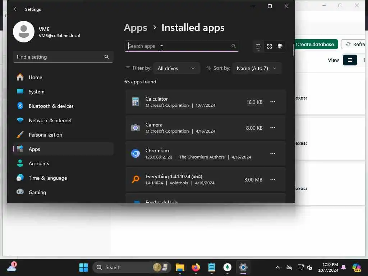Open the weather widget on taskbar
This screenshot has width=368, height=276.
[11, 267]
